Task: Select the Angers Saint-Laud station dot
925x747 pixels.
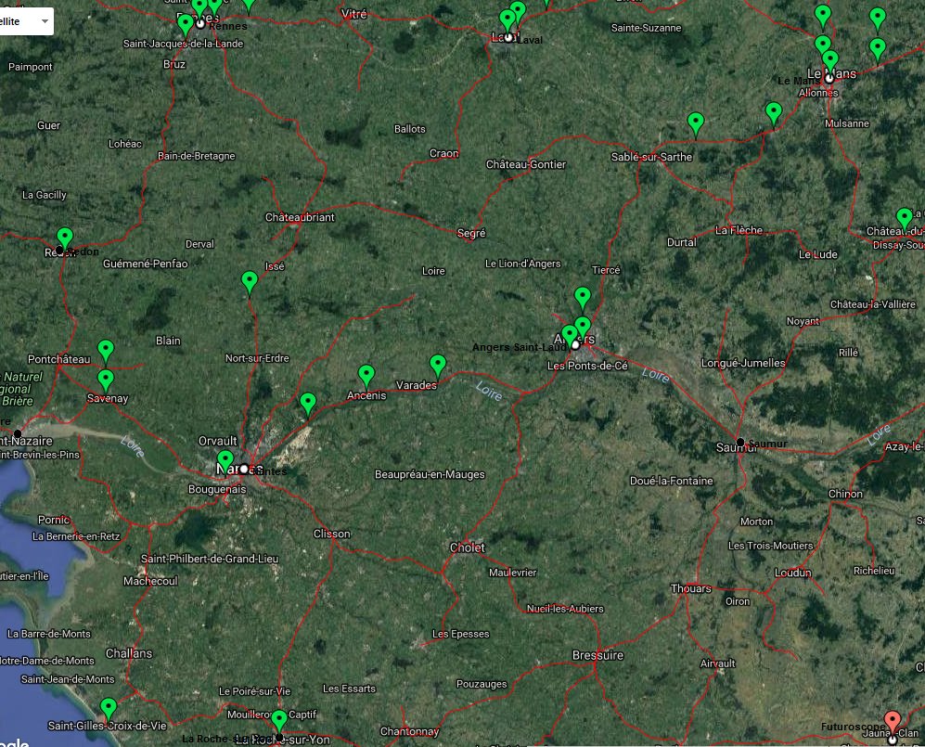Action: pos(575,345)
